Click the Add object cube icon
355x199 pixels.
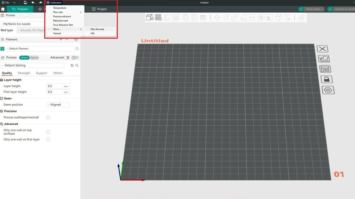150,18
